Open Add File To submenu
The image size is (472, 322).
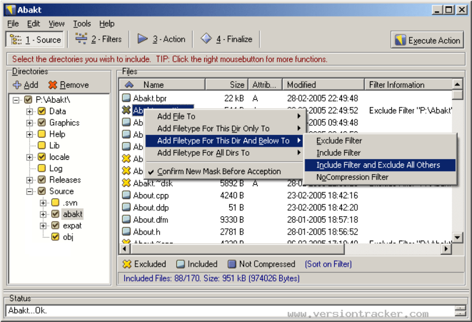224,116
